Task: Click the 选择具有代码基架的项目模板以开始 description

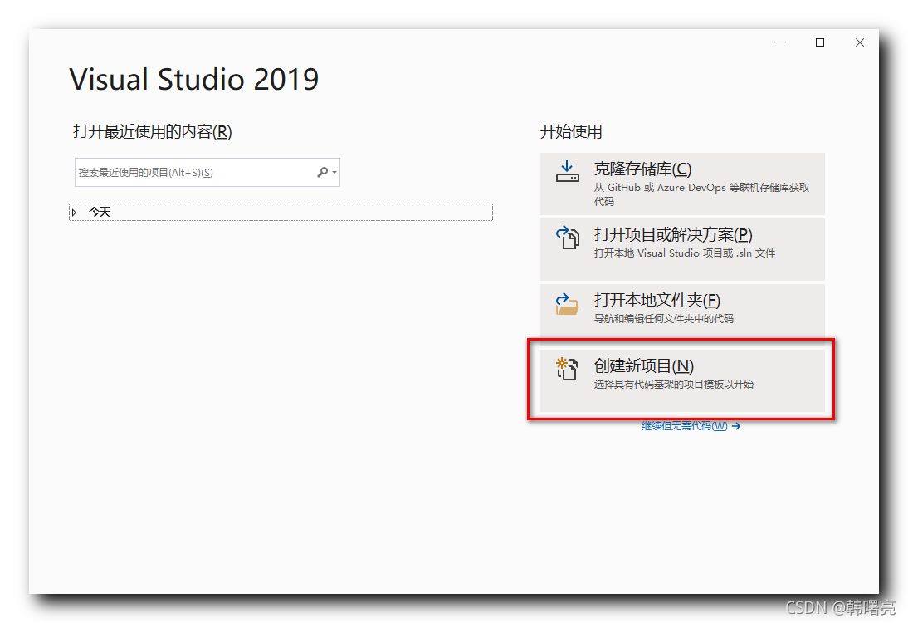Action: pos(673,385)
